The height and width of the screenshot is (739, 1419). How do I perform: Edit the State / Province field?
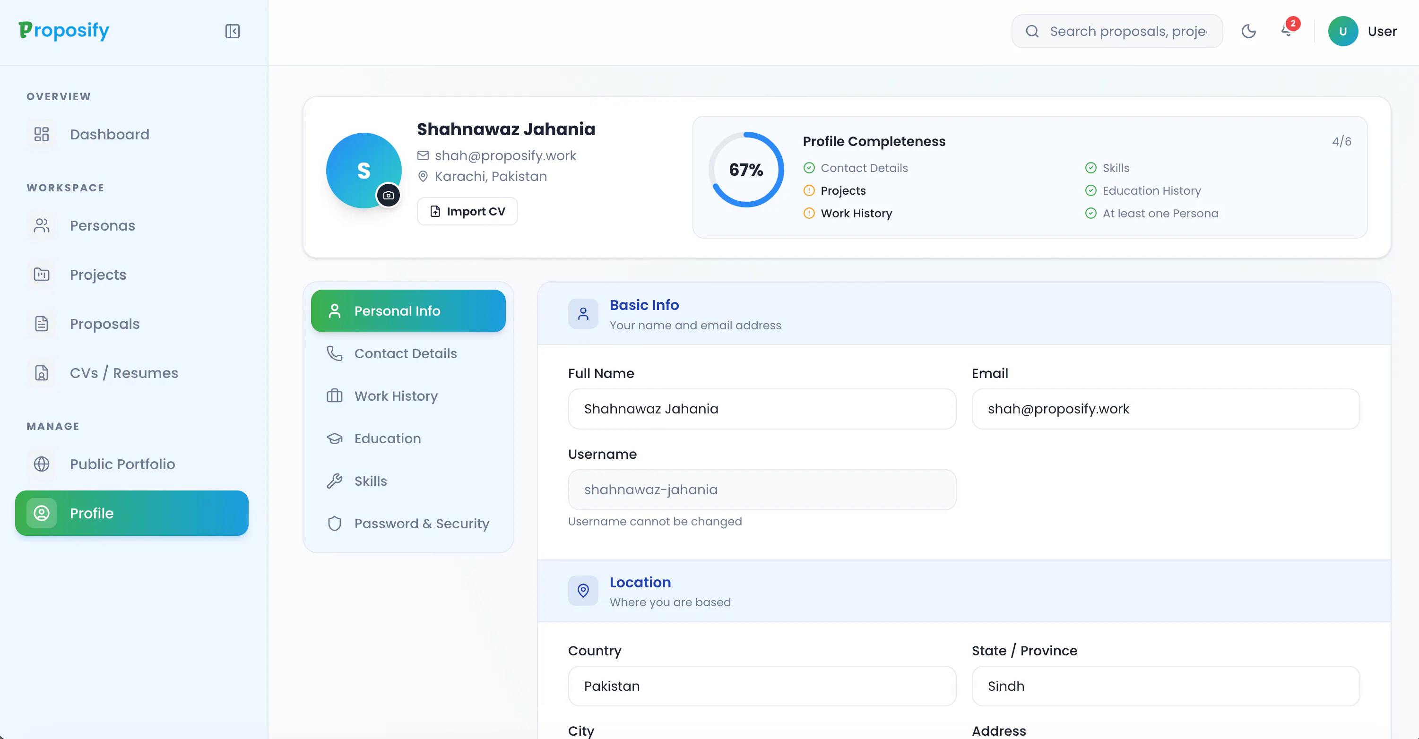[1166, 686]
